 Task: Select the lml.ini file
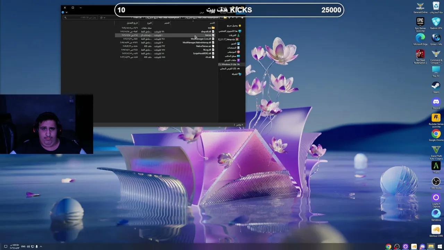tap(165, 35)
